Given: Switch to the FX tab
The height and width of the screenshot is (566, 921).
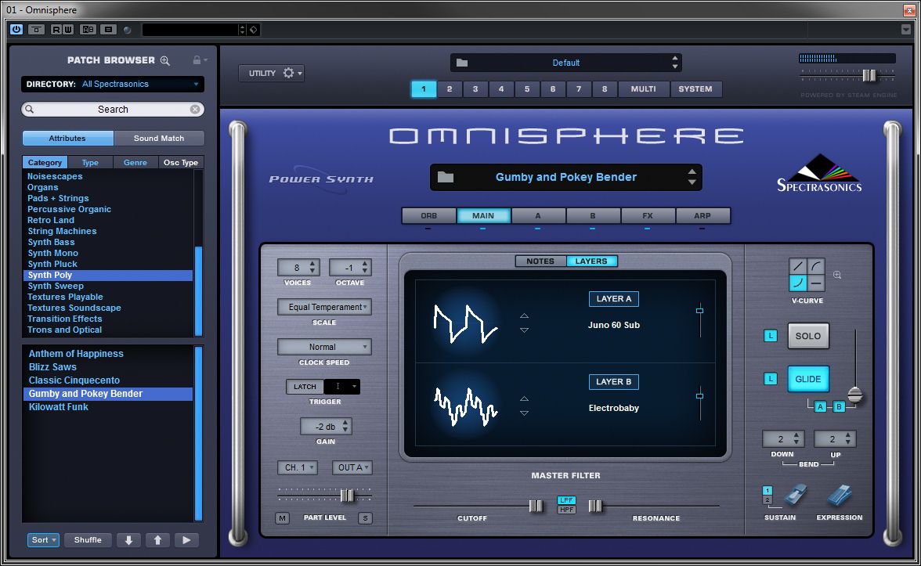Looking at the screenshot, I should [647, 215].
